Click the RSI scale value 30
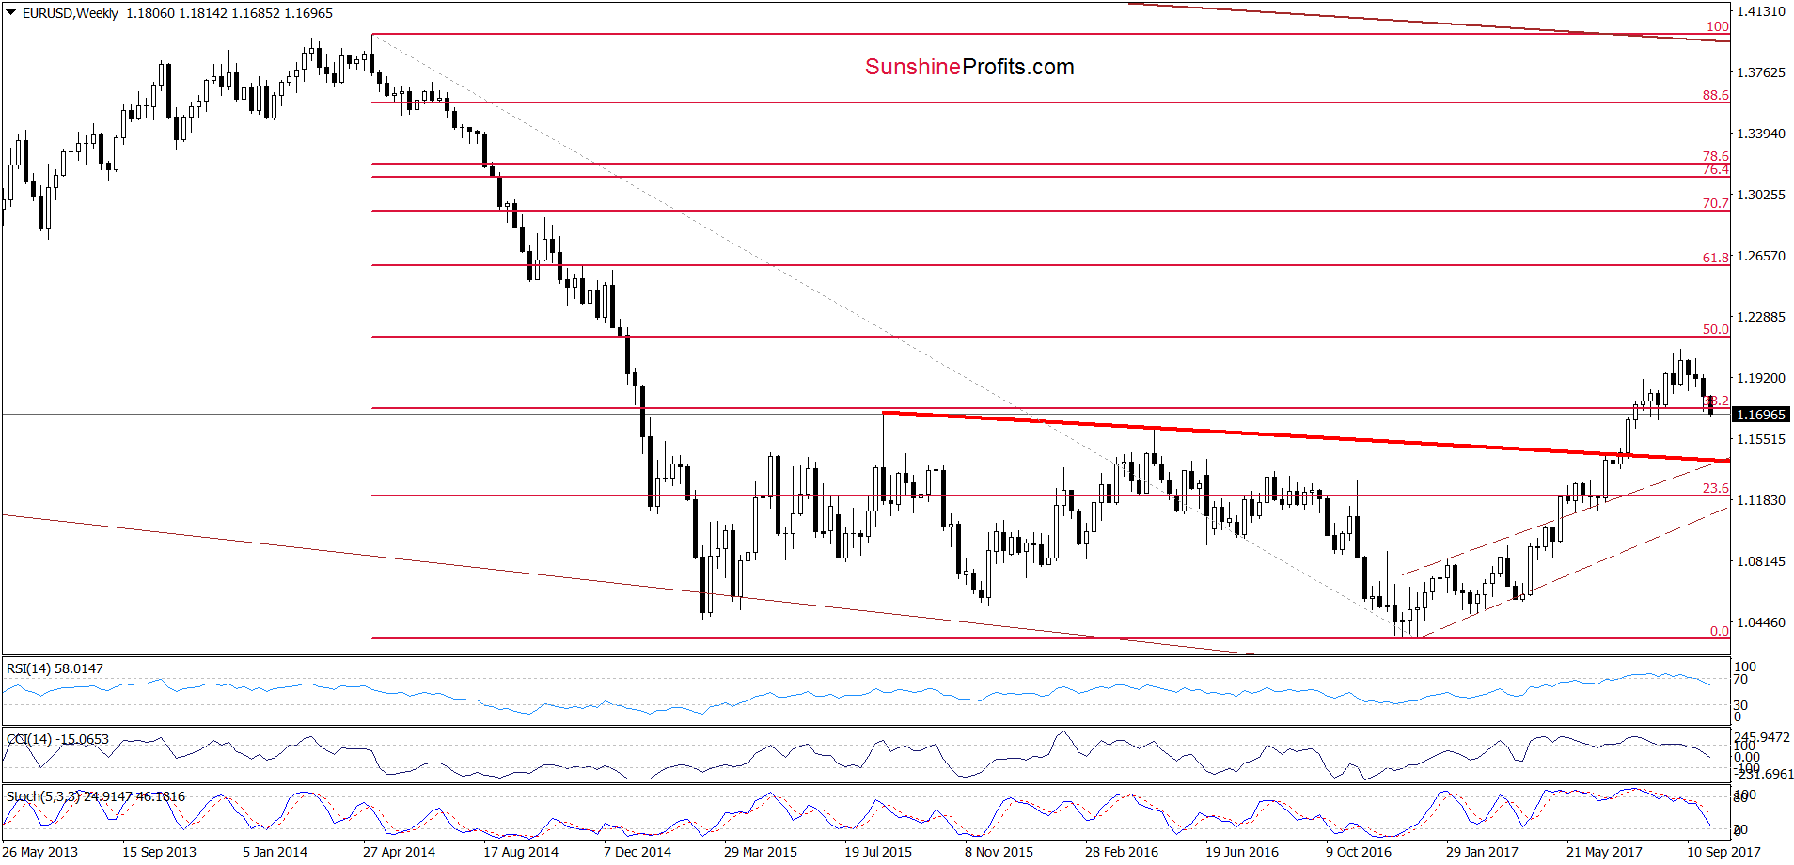Viewport: 1794px width, 865px height. (x=1740, y=705)
